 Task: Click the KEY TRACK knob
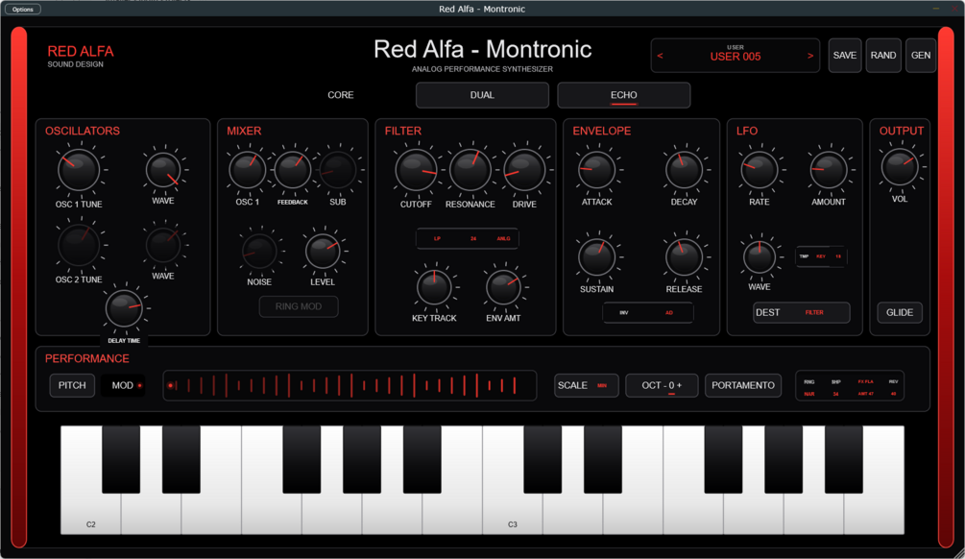pos(434,287)
